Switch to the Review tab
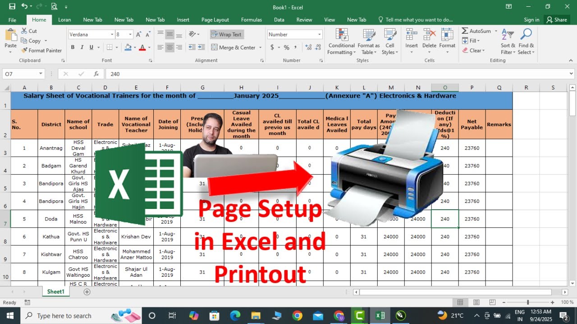Image resolution: width=577 pixels, height=324 pixels. click(x=304, y=20)
